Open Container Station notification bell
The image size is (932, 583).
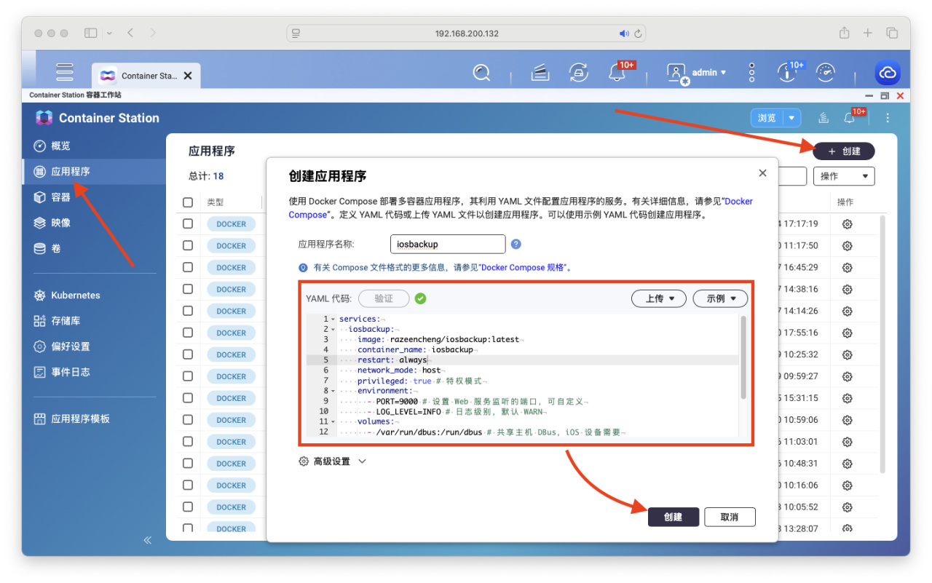coord(849,118)
